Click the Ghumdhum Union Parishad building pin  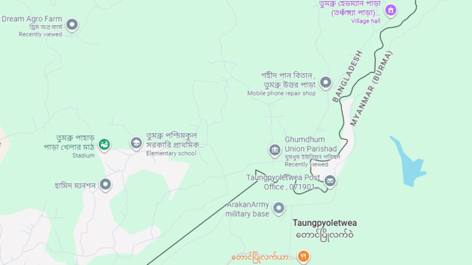click(x=274, y=150)
